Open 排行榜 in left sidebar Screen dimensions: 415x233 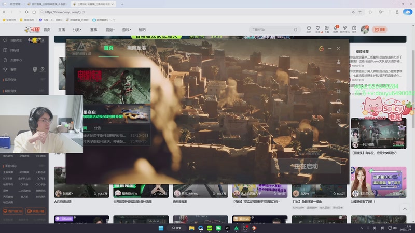[15, 50]
